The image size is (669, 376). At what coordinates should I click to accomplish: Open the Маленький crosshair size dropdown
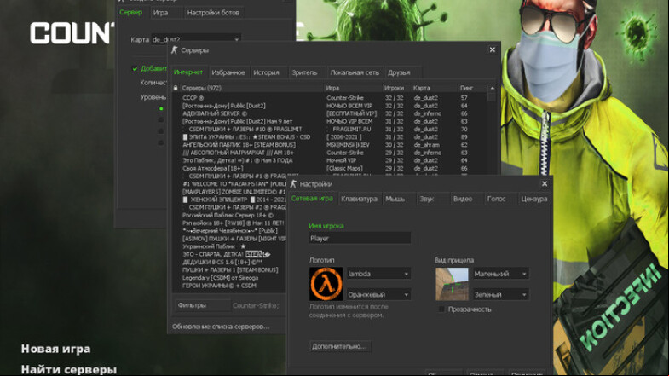pyautogui.click(x=501, y=274)
